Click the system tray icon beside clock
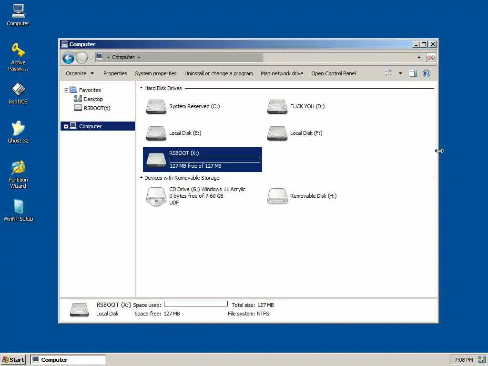Viewport: 488px width, 366px height. pos(481,360)
